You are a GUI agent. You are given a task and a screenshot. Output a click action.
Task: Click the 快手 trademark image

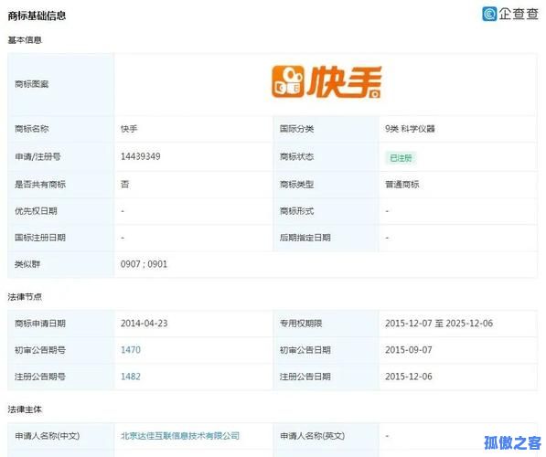coord(327,82)
